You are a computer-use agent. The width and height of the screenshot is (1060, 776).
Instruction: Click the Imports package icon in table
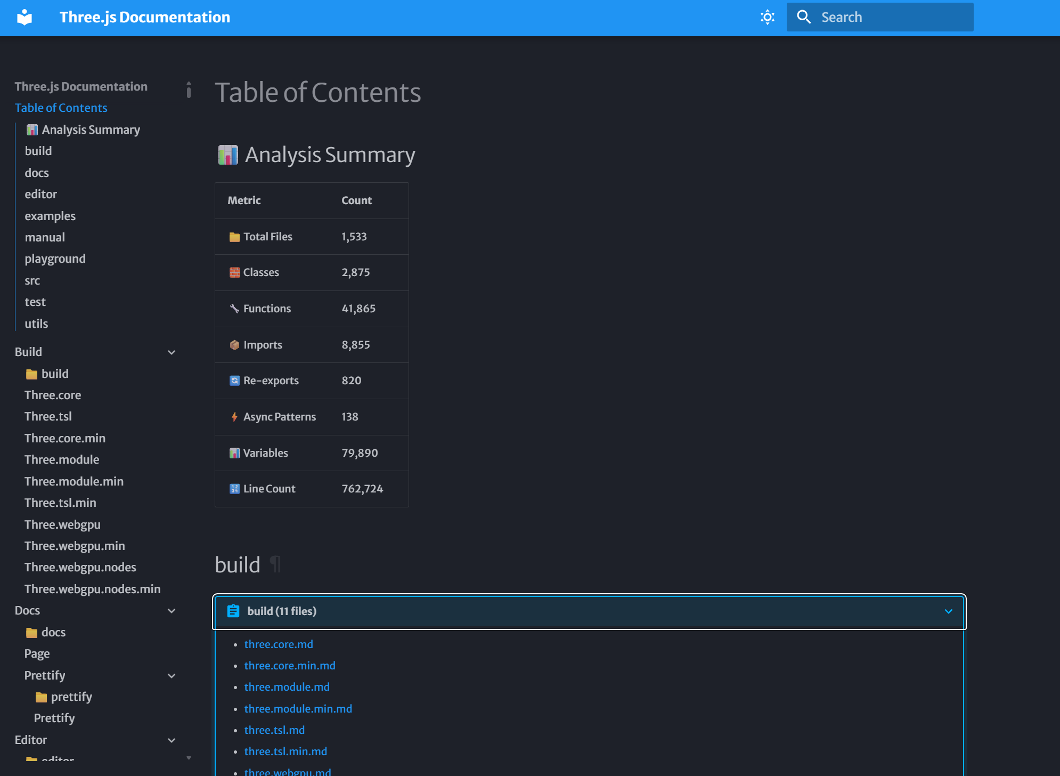pos(234,345)
